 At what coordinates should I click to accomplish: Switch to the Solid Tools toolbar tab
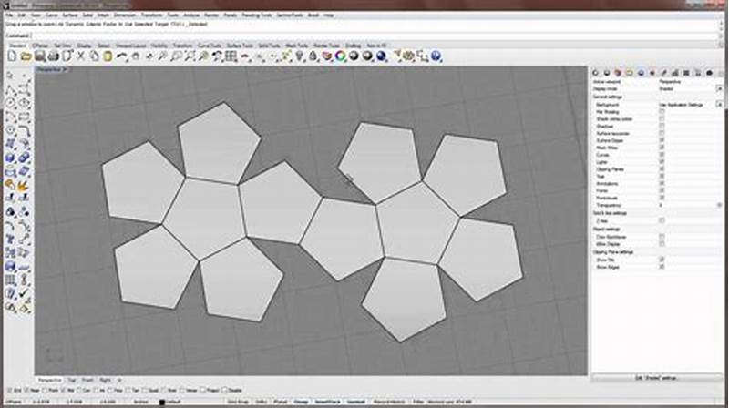coord(269,46)
